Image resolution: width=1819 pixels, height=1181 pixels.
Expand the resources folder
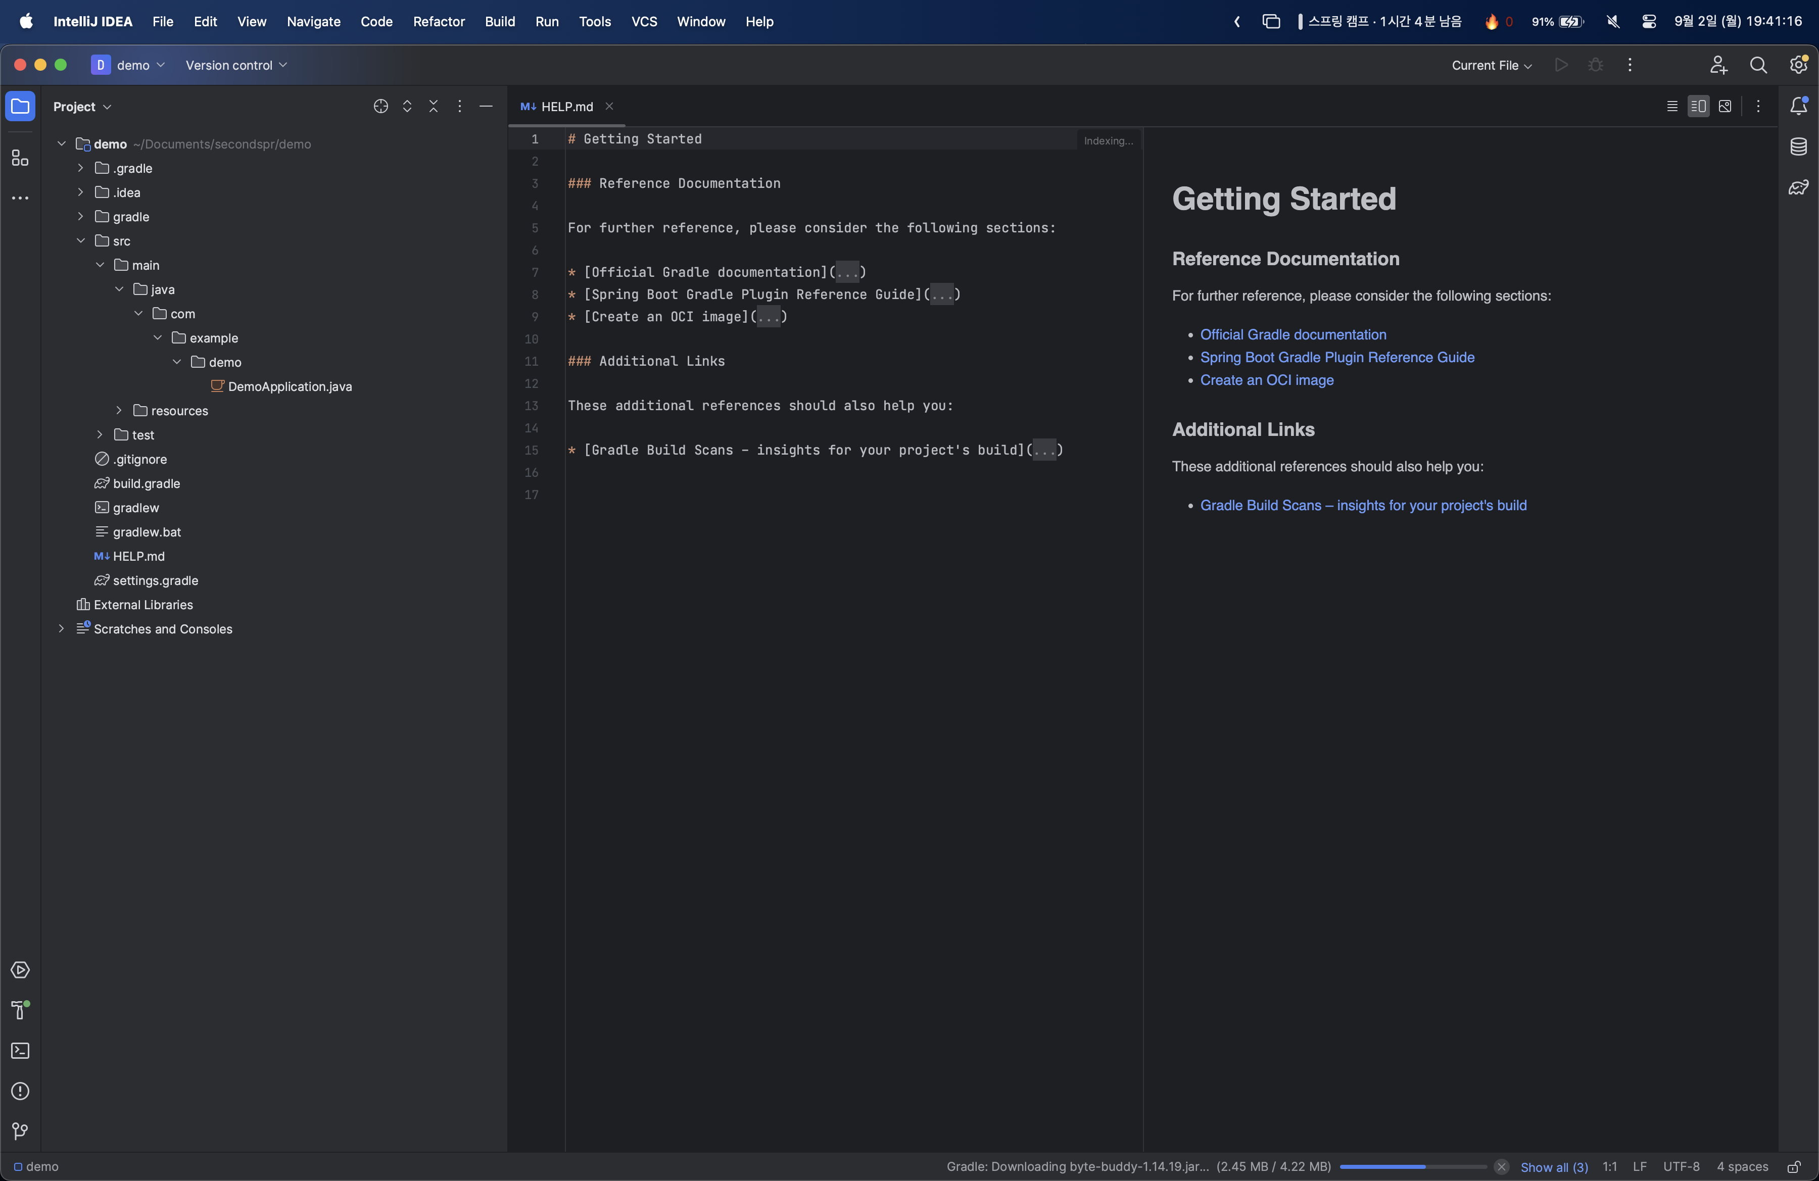(x=119, y=410)
